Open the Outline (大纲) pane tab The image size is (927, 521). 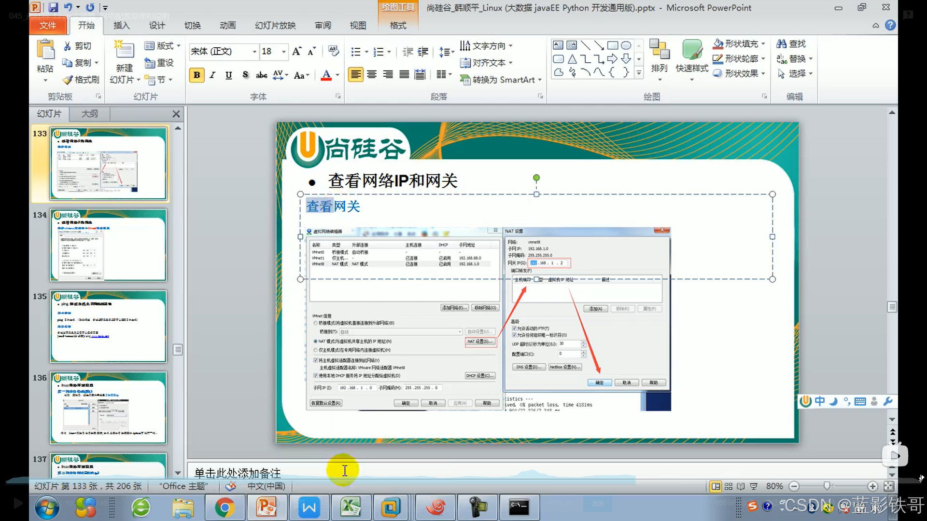tap(89, 114)
